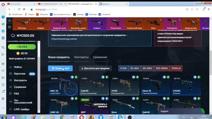The width and height of the screenshot is (212, 119).
Task: Open downloads icon in toolbar
Action: pyautogui.click(x=204, y=9)
